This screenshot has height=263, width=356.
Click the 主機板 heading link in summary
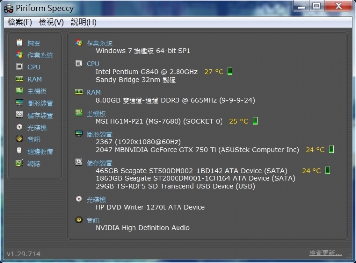point(96,114)
